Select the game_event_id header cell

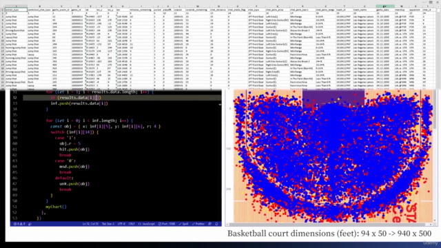(x=61, y=10)
